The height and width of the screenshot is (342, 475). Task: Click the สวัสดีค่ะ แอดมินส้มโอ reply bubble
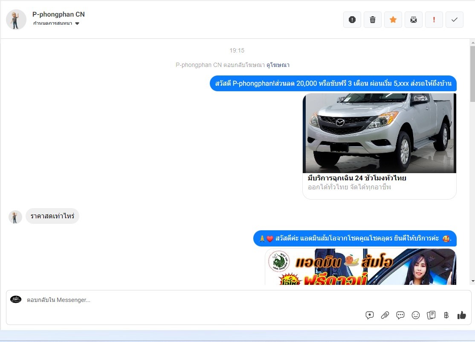point(355,238)
